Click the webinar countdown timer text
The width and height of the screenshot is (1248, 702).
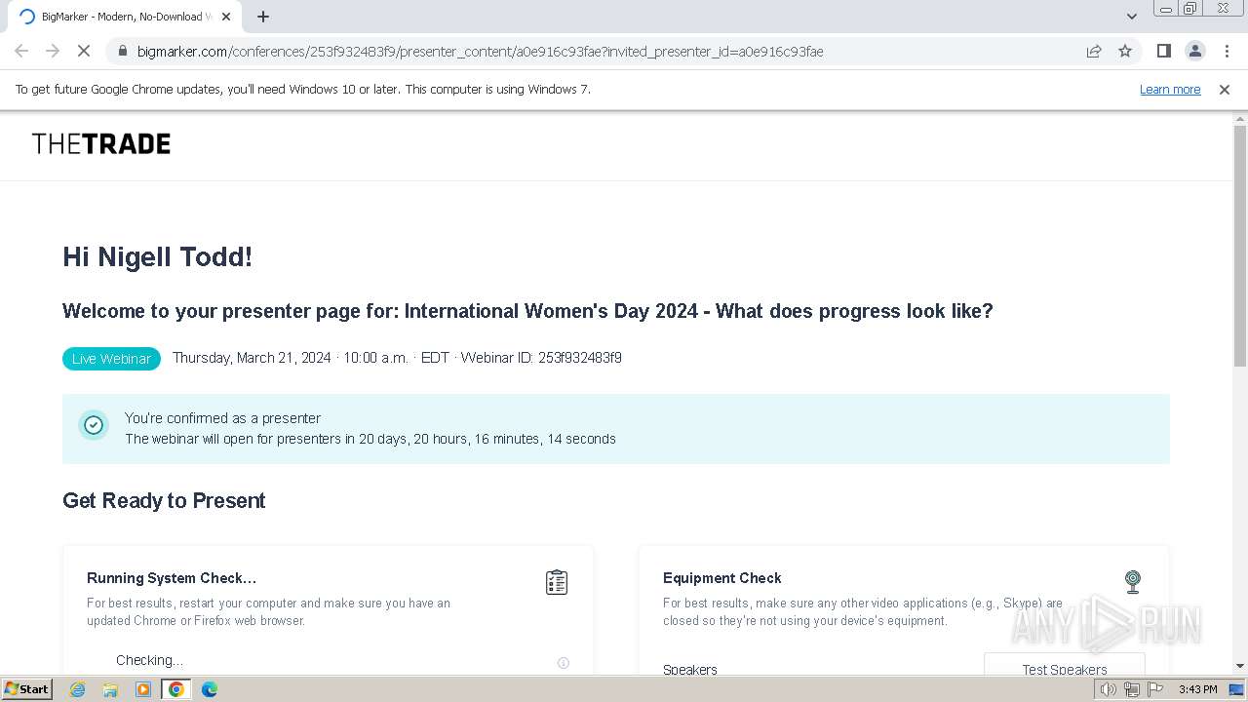[370, 439]
